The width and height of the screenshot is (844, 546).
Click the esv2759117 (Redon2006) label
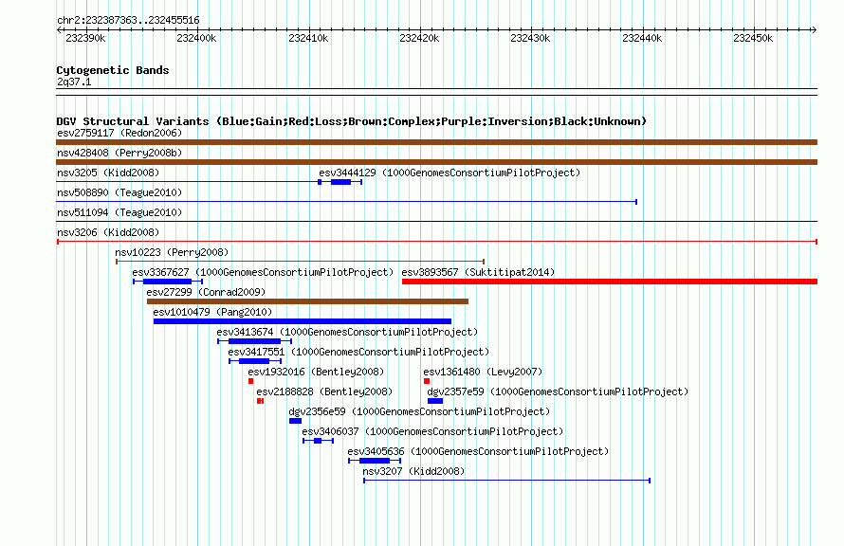tap(119, 133)
